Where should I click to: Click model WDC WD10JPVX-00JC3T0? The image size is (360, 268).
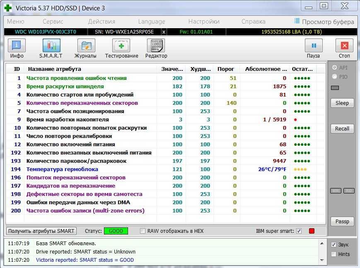click(46, 32)
